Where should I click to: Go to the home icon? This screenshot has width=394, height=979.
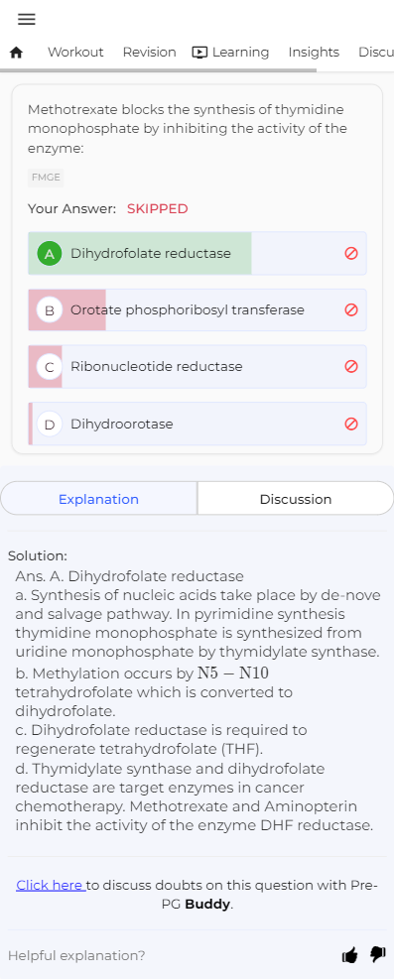(17, 53)
